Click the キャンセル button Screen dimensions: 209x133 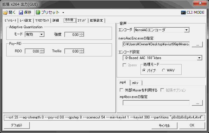point(164,125)
